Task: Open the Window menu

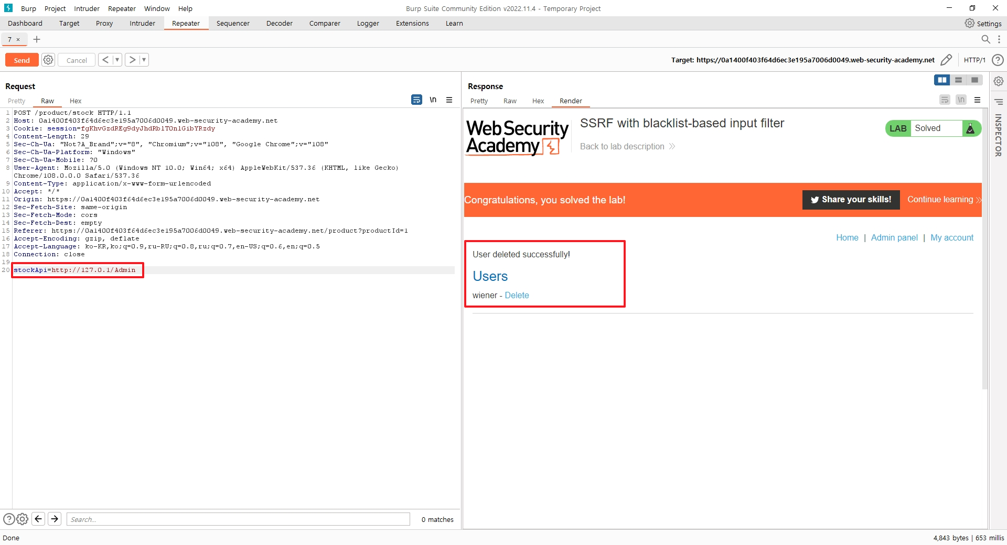Action: tap(157, 8)
